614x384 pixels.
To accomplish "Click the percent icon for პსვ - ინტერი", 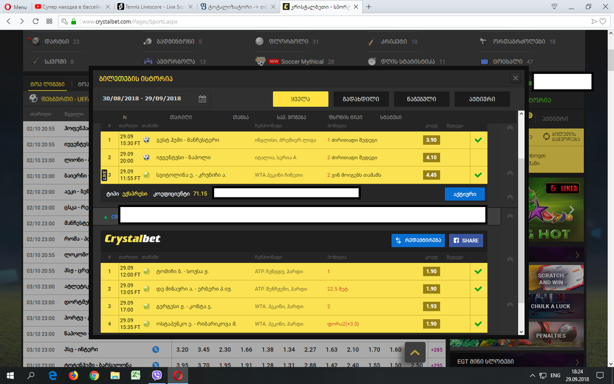I will pos(155,350).
